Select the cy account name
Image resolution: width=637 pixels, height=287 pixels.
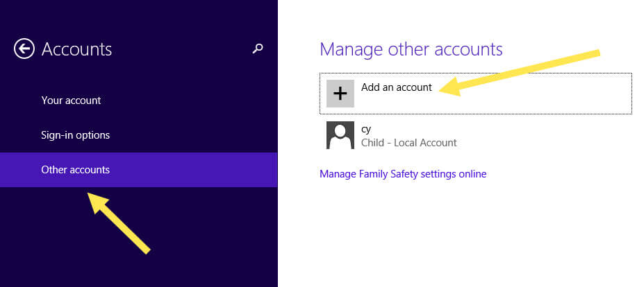(x=367, y=129)
